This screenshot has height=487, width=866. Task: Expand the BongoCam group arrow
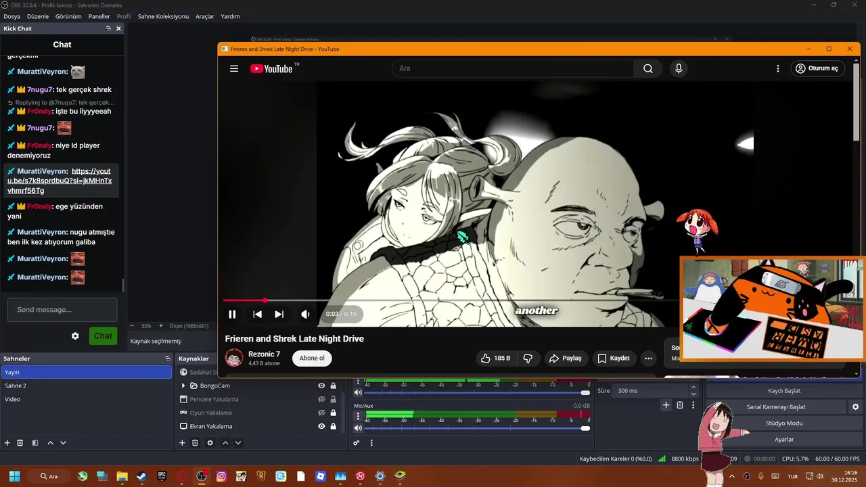183,386
